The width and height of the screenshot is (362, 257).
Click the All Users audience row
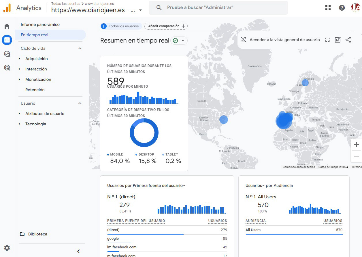click(294, 230)
